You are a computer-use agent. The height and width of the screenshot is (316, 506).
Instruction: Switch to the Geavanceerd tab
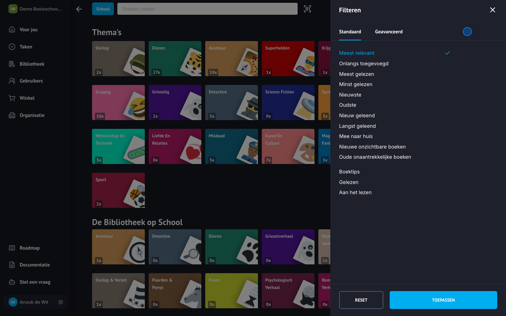point(389,32)
